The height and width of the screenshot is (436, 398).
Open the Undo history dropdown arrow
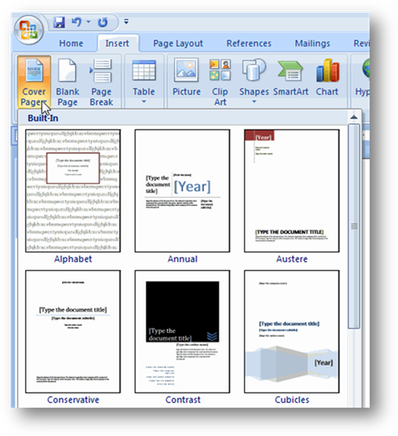[88, 22]
